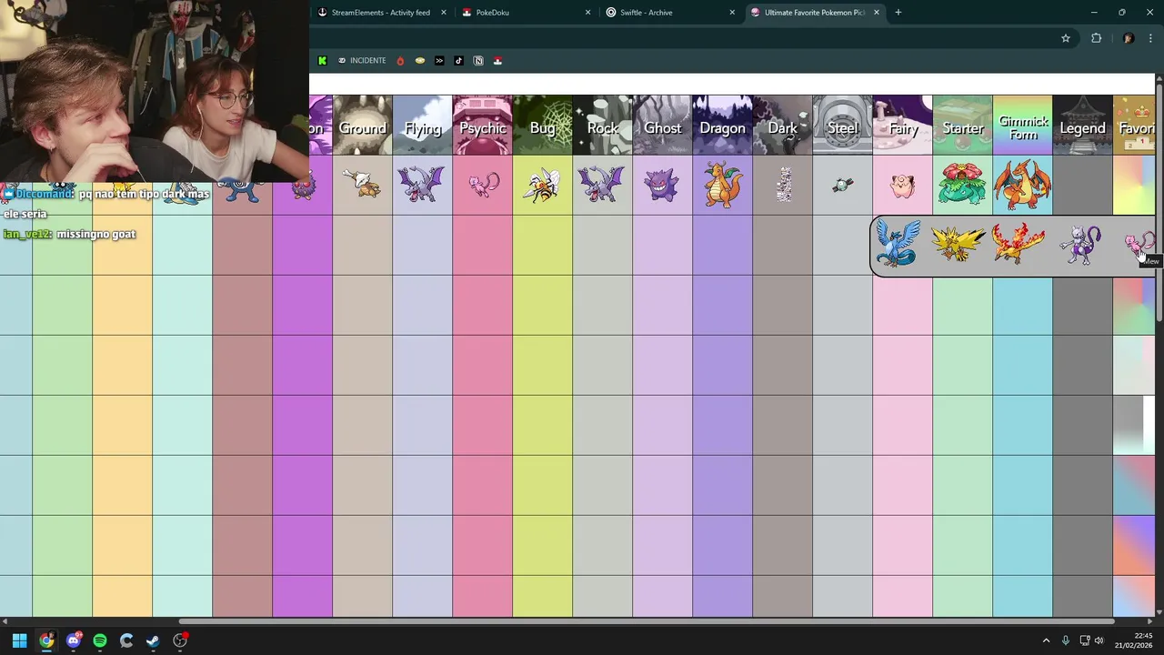Click MissingNo in the Dark column
The image size is (1164, 655).
[x=784, y=185]
